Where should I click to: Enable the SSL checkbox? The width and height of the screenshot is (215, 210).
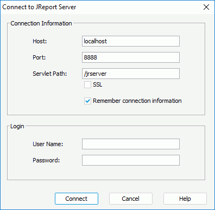(x=87, y=84)
